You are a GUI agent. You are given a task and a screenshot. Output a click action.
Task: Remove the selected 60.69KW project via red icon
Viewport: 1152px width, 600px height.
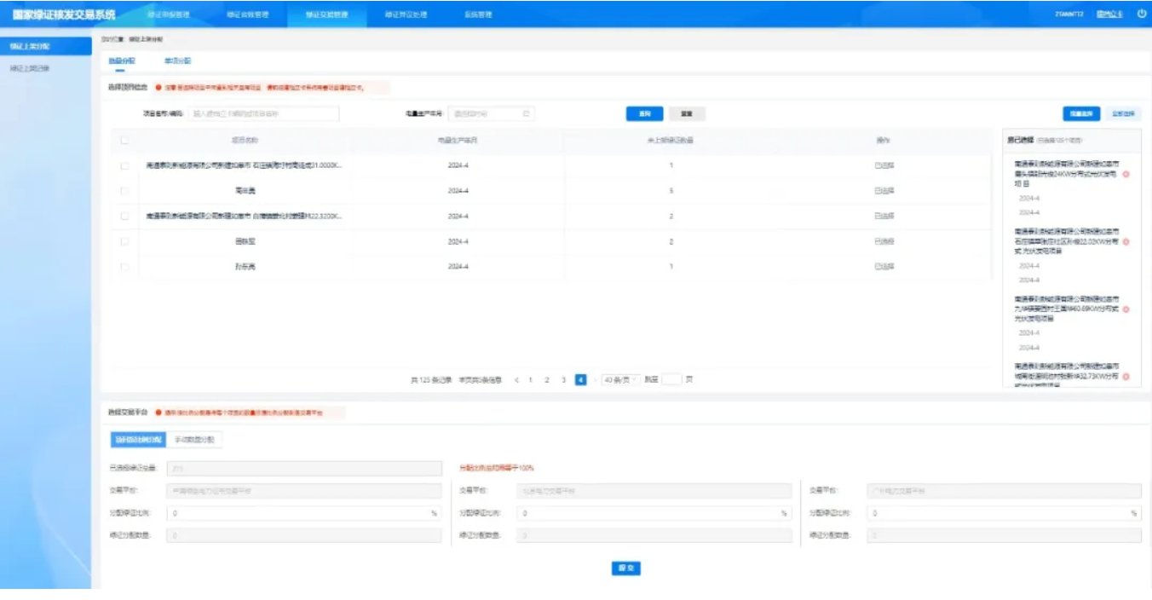pos(1126,309)
